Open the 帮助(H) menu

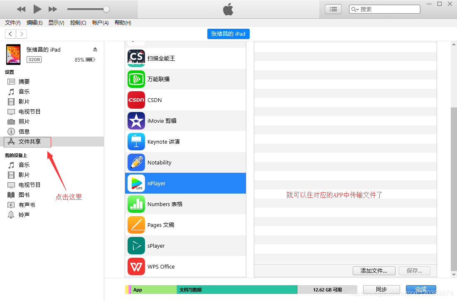(123, 23)
